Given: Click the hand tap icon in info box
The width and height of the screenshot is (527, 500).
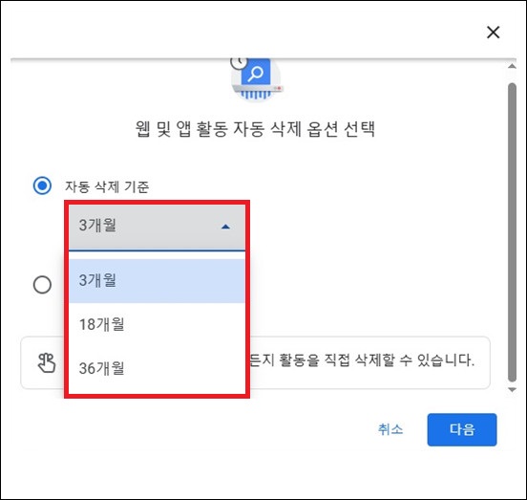Looking at the screenshot, I should (47, 362).
